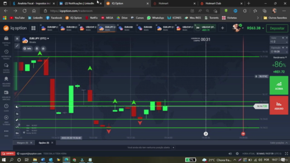Switch to the USD/CHF asset tab with profit
The image size is (290, 163).
(205, 28)
